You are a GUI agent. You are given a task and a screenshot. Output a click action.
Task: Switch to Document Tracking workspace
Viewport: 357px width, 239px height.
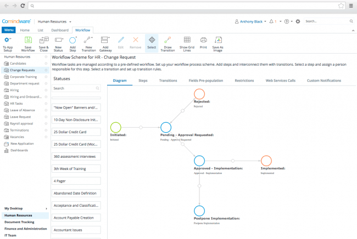pos(19,222)
